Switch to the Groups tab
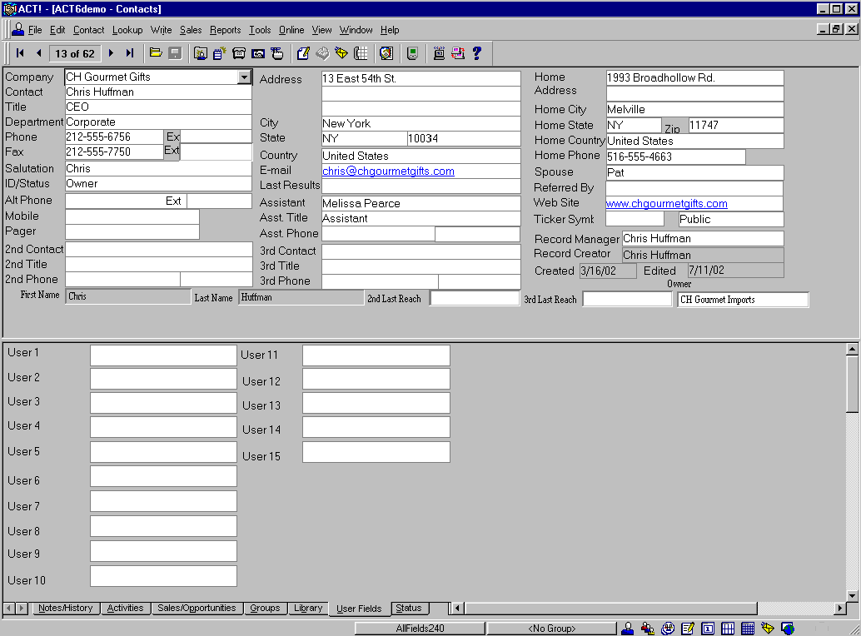Image resolution: width=861 pixels, height=636 pixels. pos(265,608)
